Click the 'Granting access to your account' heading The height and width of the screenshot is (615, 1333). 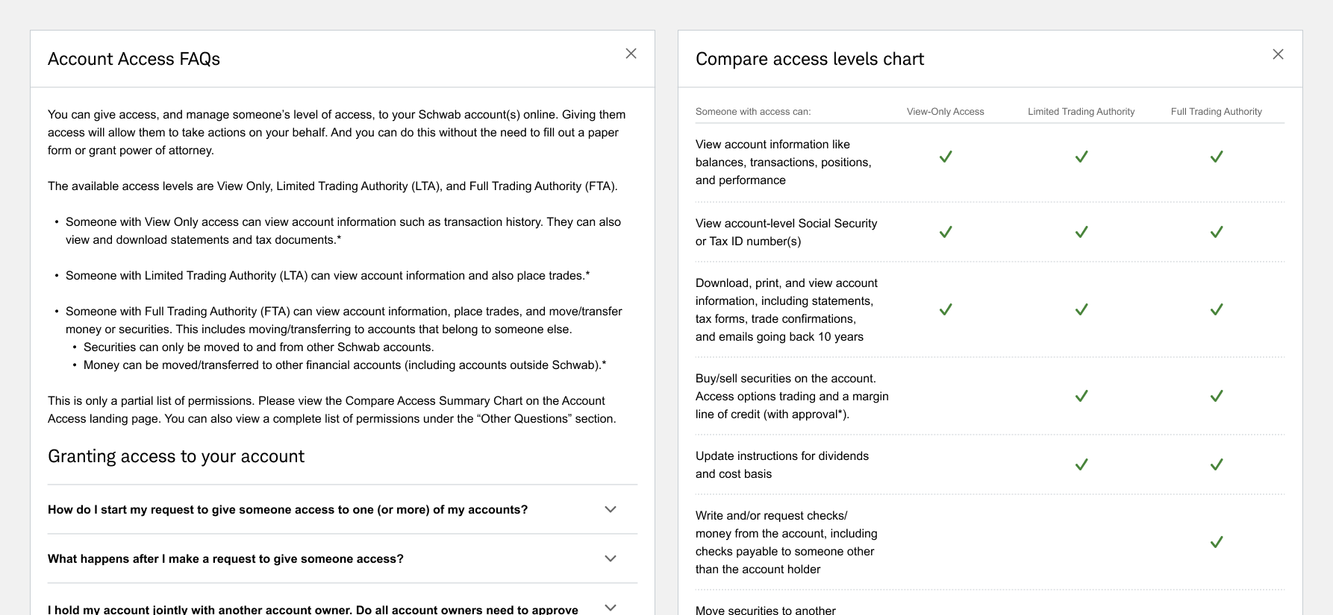(x=176, y=456)
